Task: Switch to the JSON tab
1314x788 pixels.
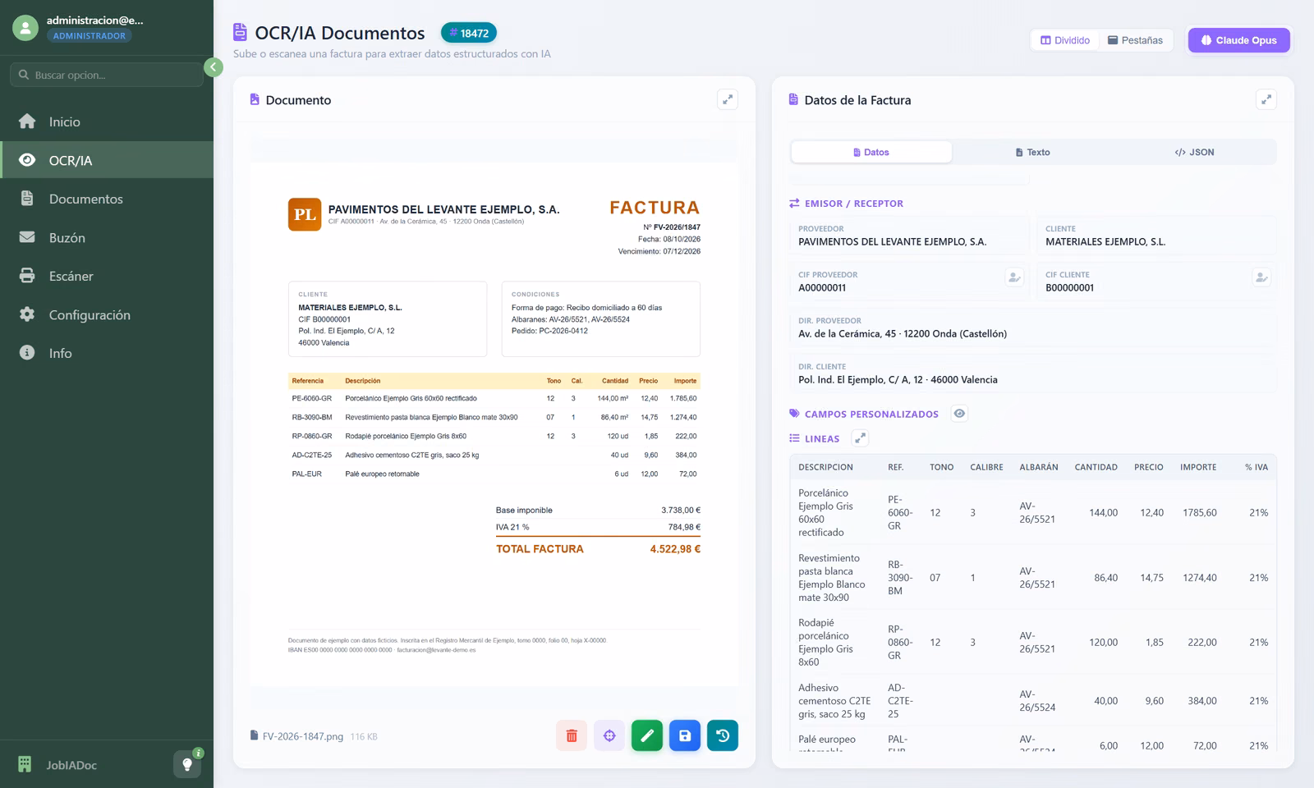Action: [x=1194, y=152]
